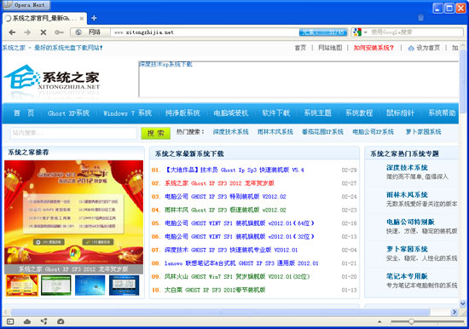Open 05 电脑公司 WIN7 64位 link
The image size is (469, 329).
click(x=240, y=223)
